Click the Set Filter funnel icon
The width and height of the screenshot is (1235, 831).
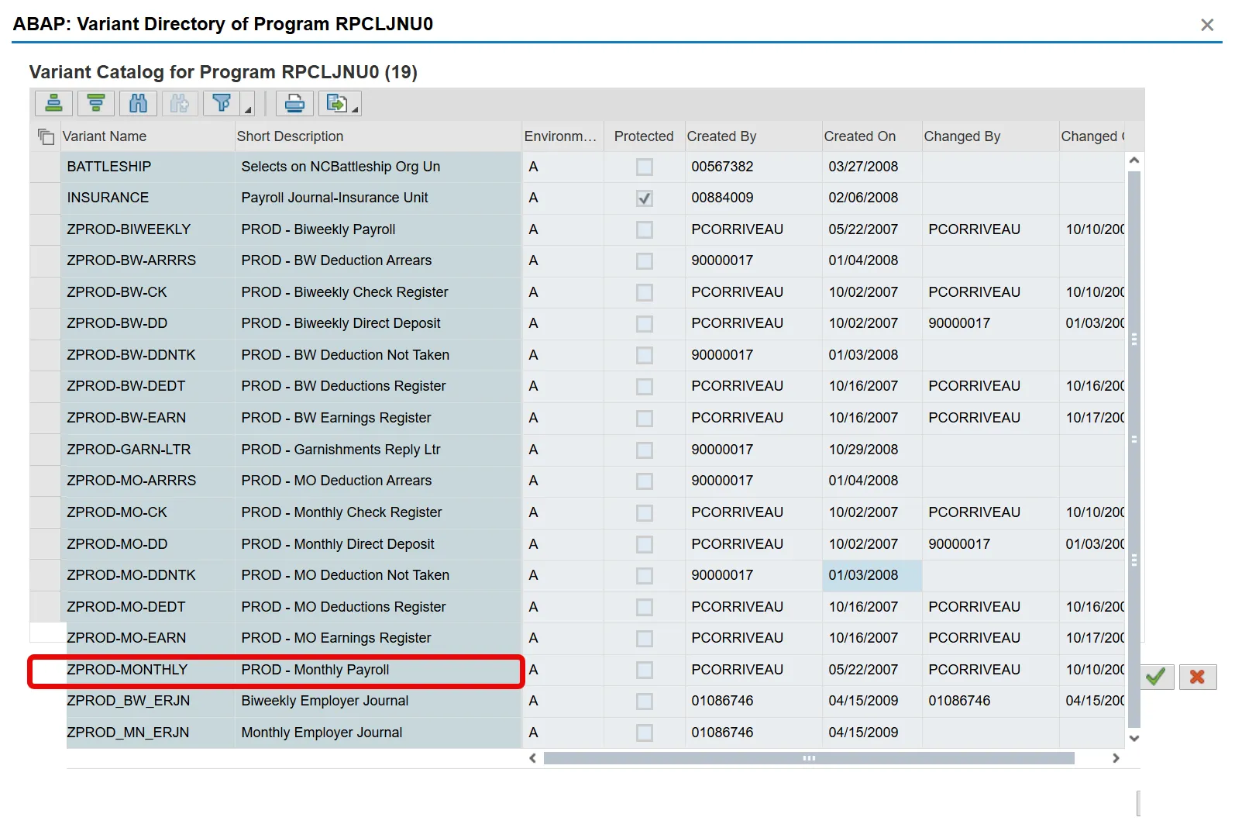[x=222, y=103]
